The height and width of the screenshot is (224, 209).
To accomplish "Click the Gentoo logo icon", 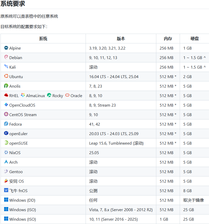I will point(6,171).
